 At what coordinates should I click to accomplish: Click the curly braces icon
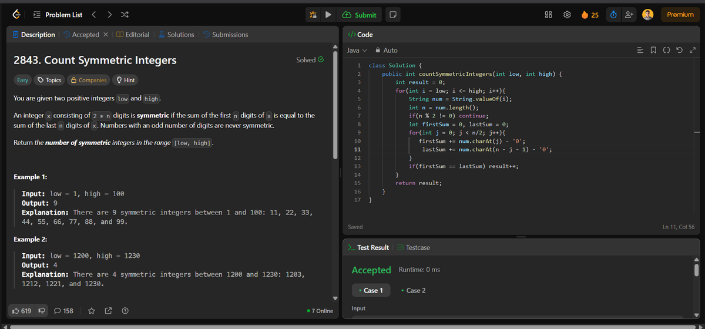pos(667,51)
